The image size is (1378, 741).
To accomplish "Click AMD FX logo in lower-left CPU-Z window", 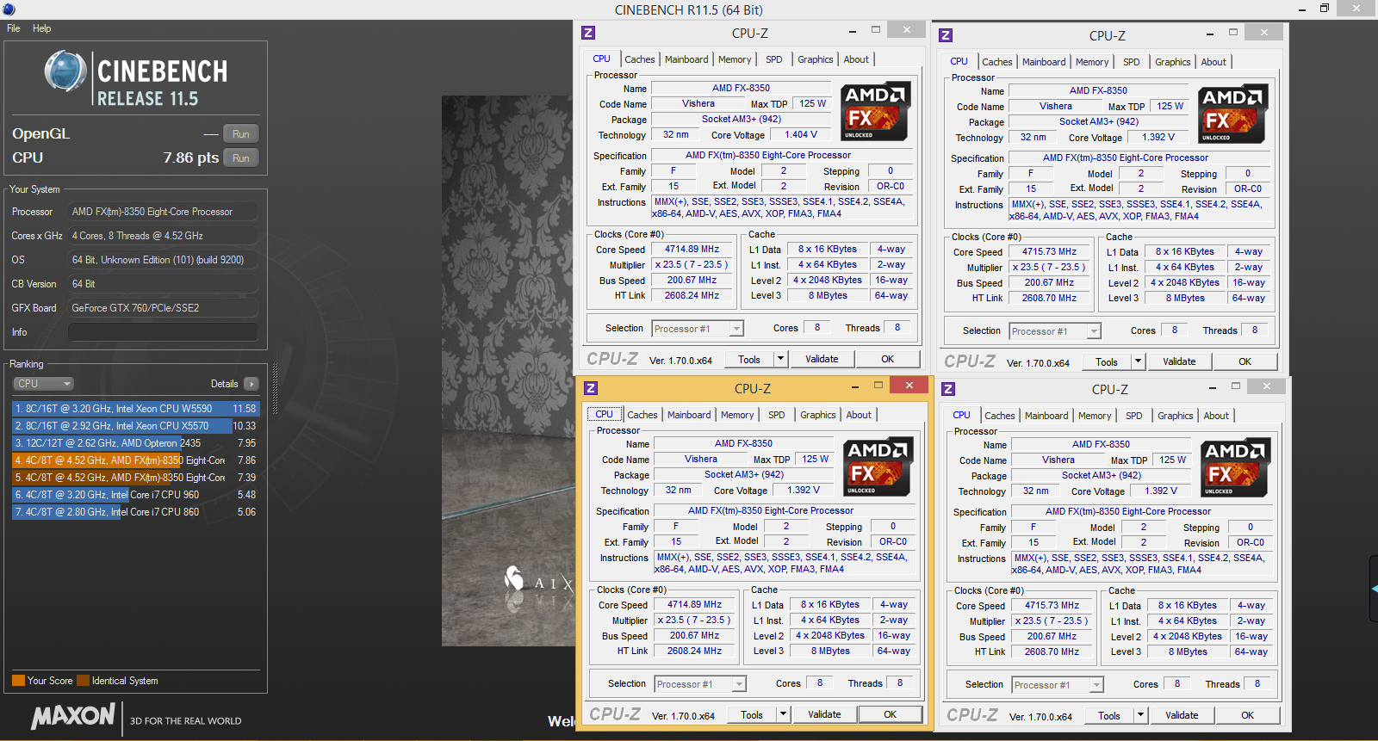I will [877, 467].
